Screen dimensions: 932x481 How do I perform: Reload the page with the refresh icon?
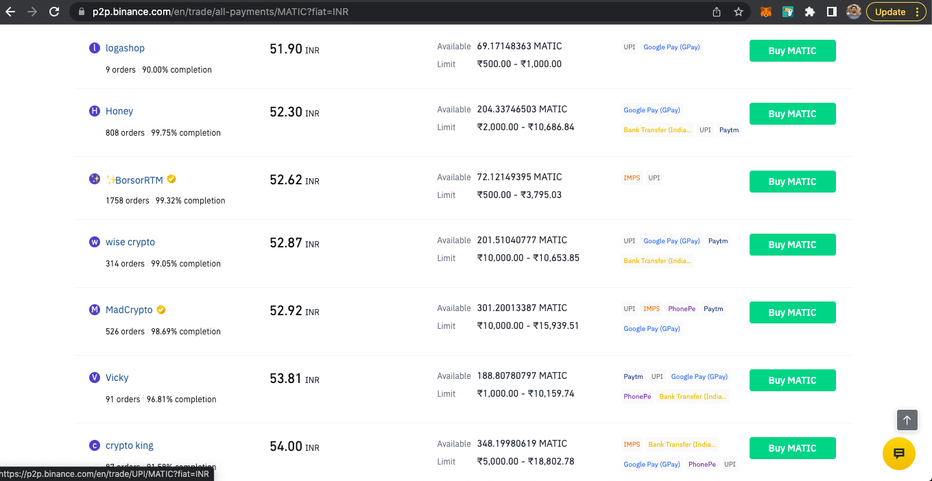point(54,11)
